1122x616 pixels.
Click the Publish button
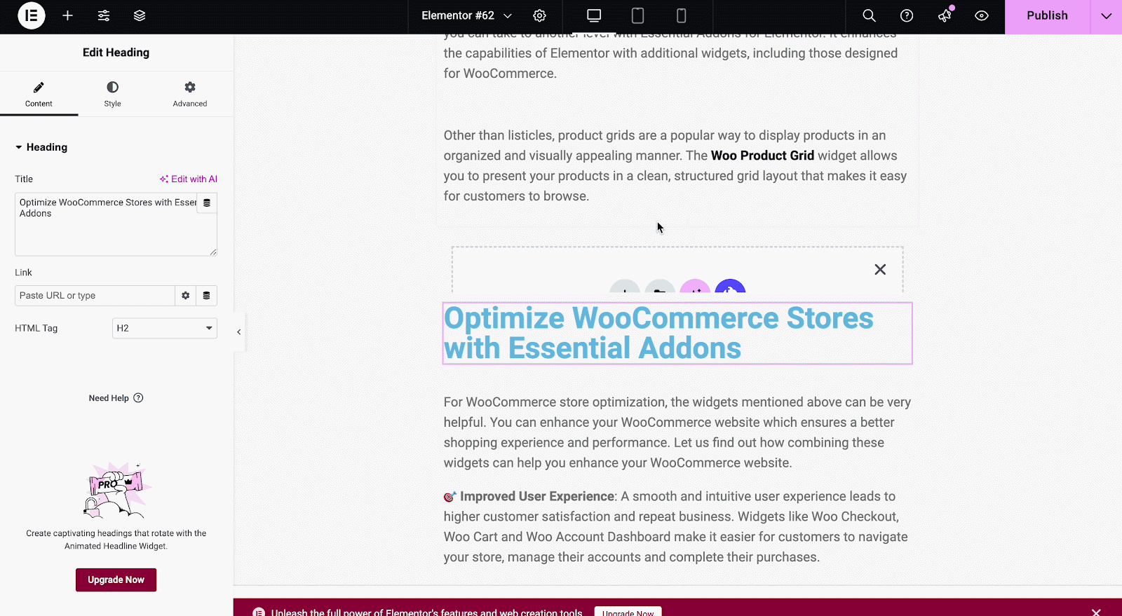[1047, 15]
